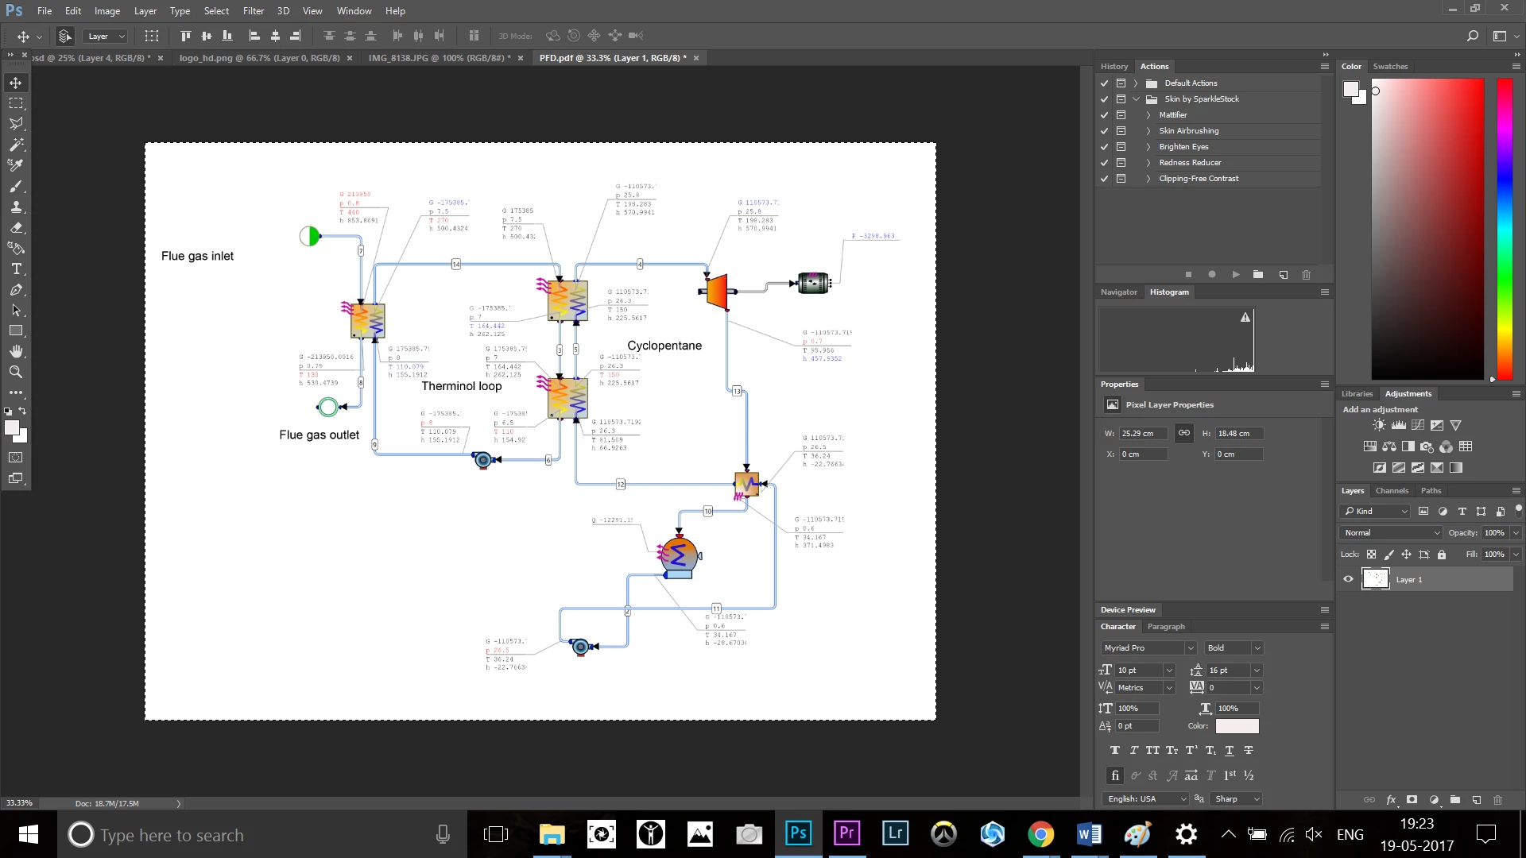Open the Filter menu
The width and height of the screenshot is (1526, 858).
point(254,11)
